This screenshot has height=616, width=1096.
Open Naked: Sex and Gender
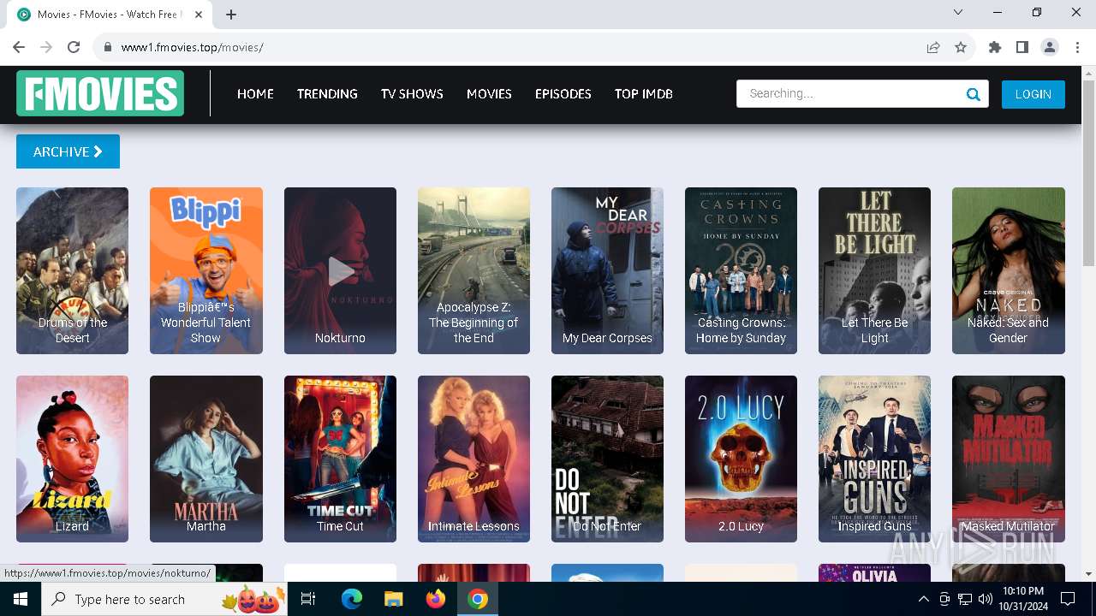pos(1009,270)
